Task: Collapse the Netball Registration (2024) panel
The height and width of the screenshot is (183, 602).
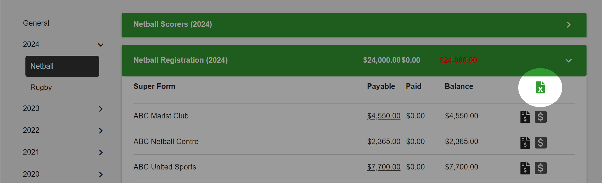Action: [x=569, y=60]
